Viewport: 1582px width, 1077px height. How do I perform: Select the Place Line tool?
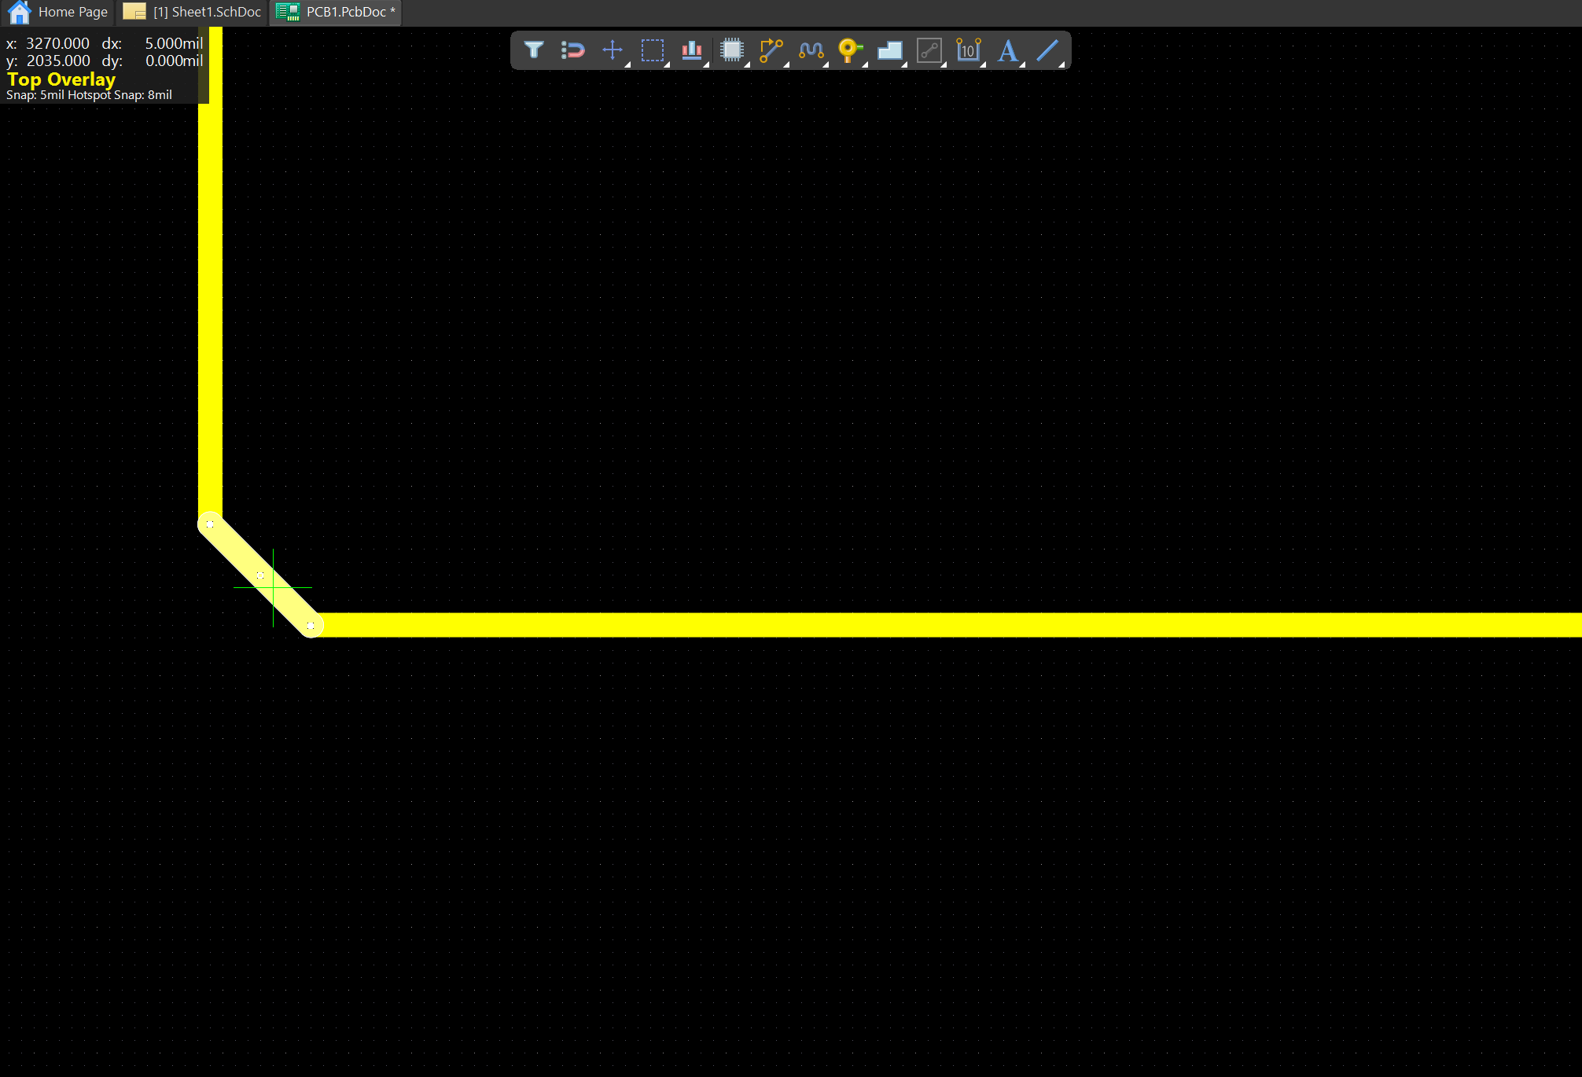tap(1047, 50)
